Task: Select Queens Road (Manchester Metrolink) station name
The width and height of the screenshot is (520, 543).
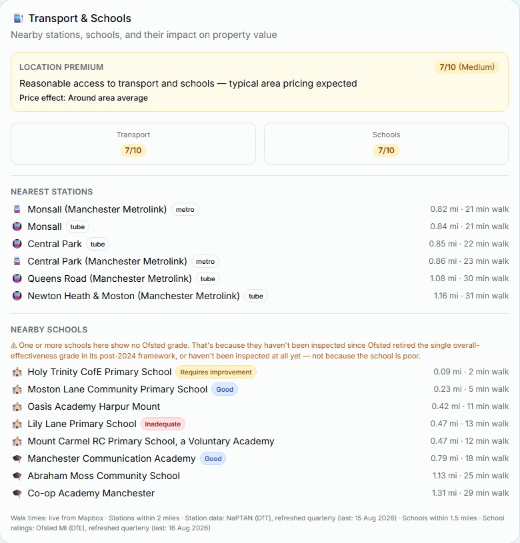Action: coord(109,278)
